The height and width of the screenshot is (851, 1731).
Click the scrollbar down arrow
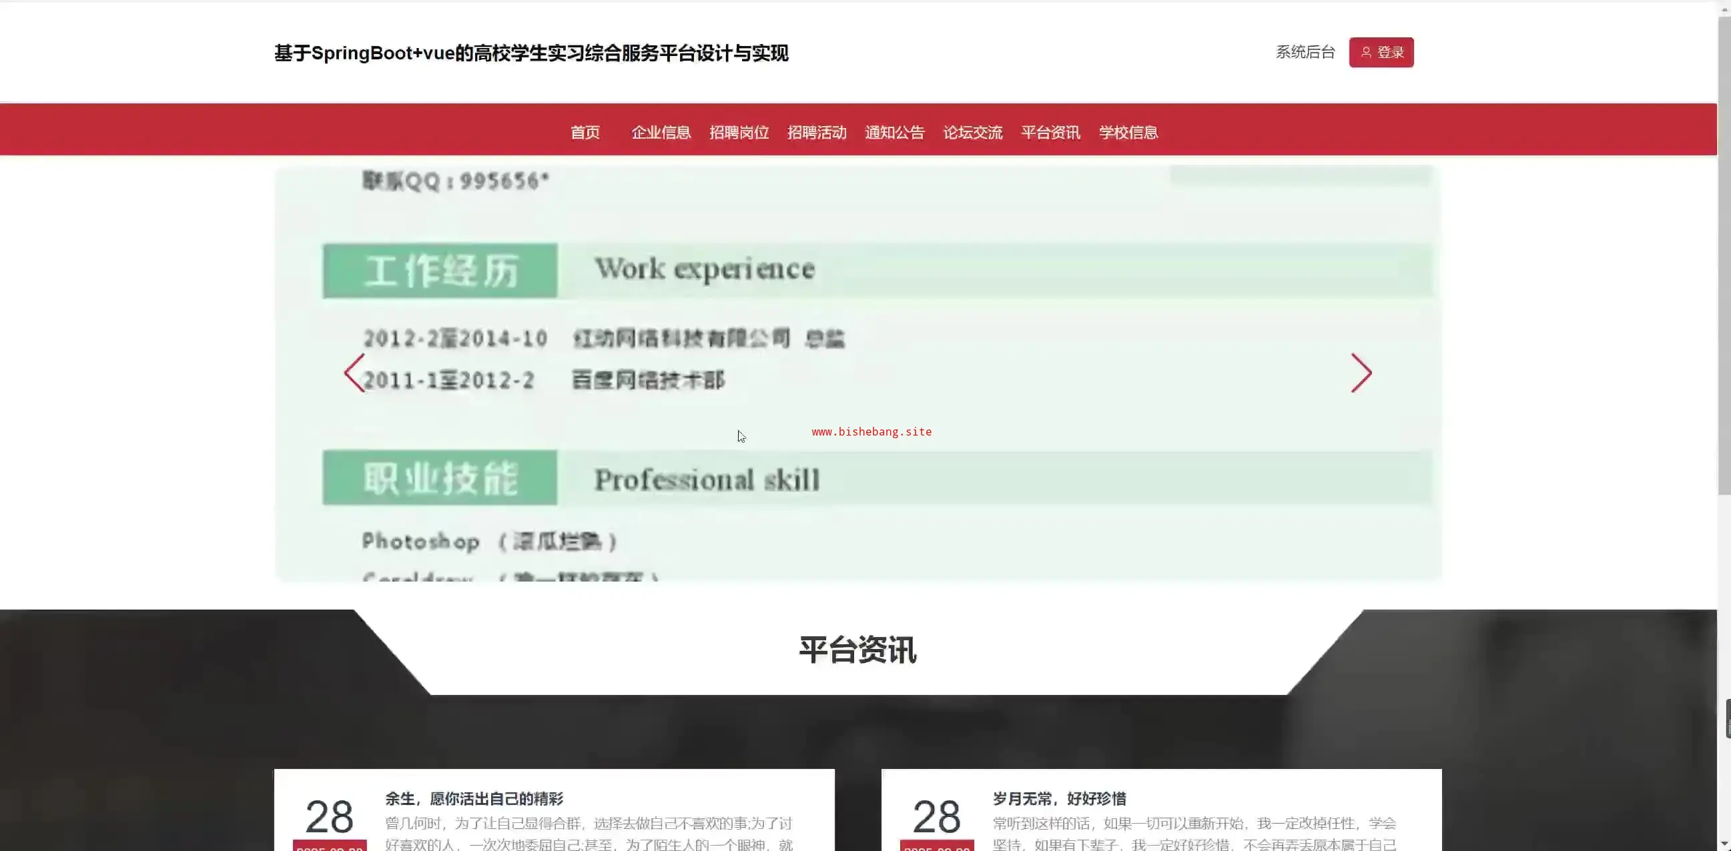[1724, 844]
